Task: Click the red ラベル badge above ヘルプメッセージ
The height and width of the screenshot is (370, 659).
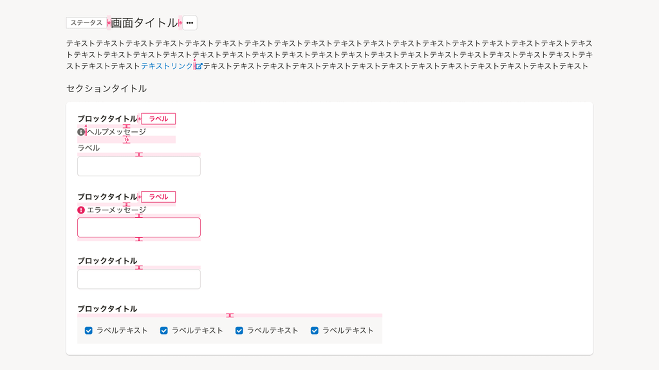Action: (x=158, y=119)
